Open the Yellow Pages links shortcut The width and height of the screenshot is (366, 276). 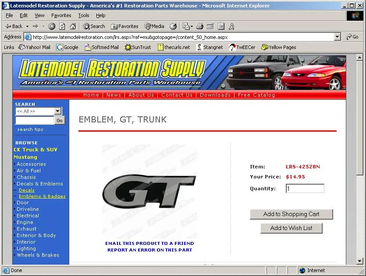coord(279,47)
